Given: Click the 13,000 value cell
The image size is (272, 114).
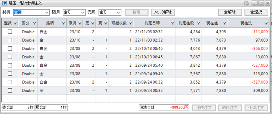Looking at the screenshot, I should click(x=248, y=57).
